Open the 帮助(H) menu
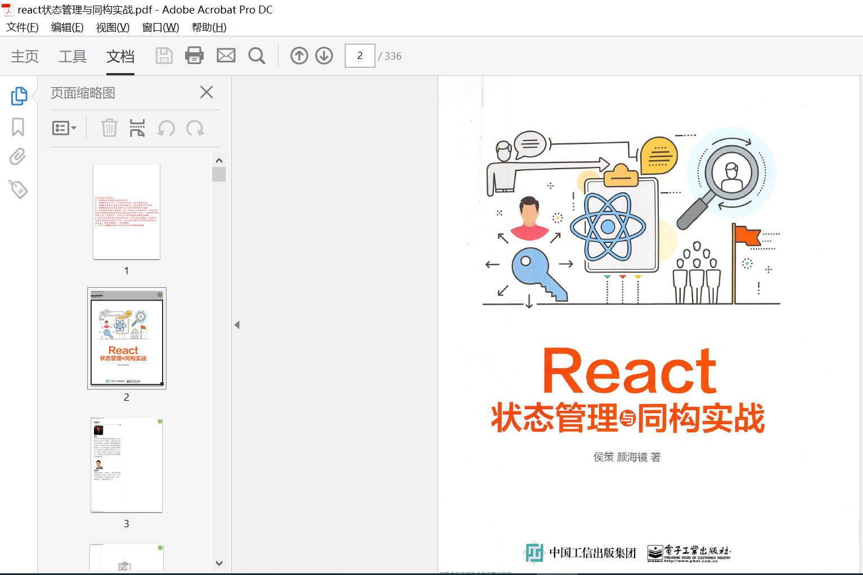 click(x=209, y=27)
